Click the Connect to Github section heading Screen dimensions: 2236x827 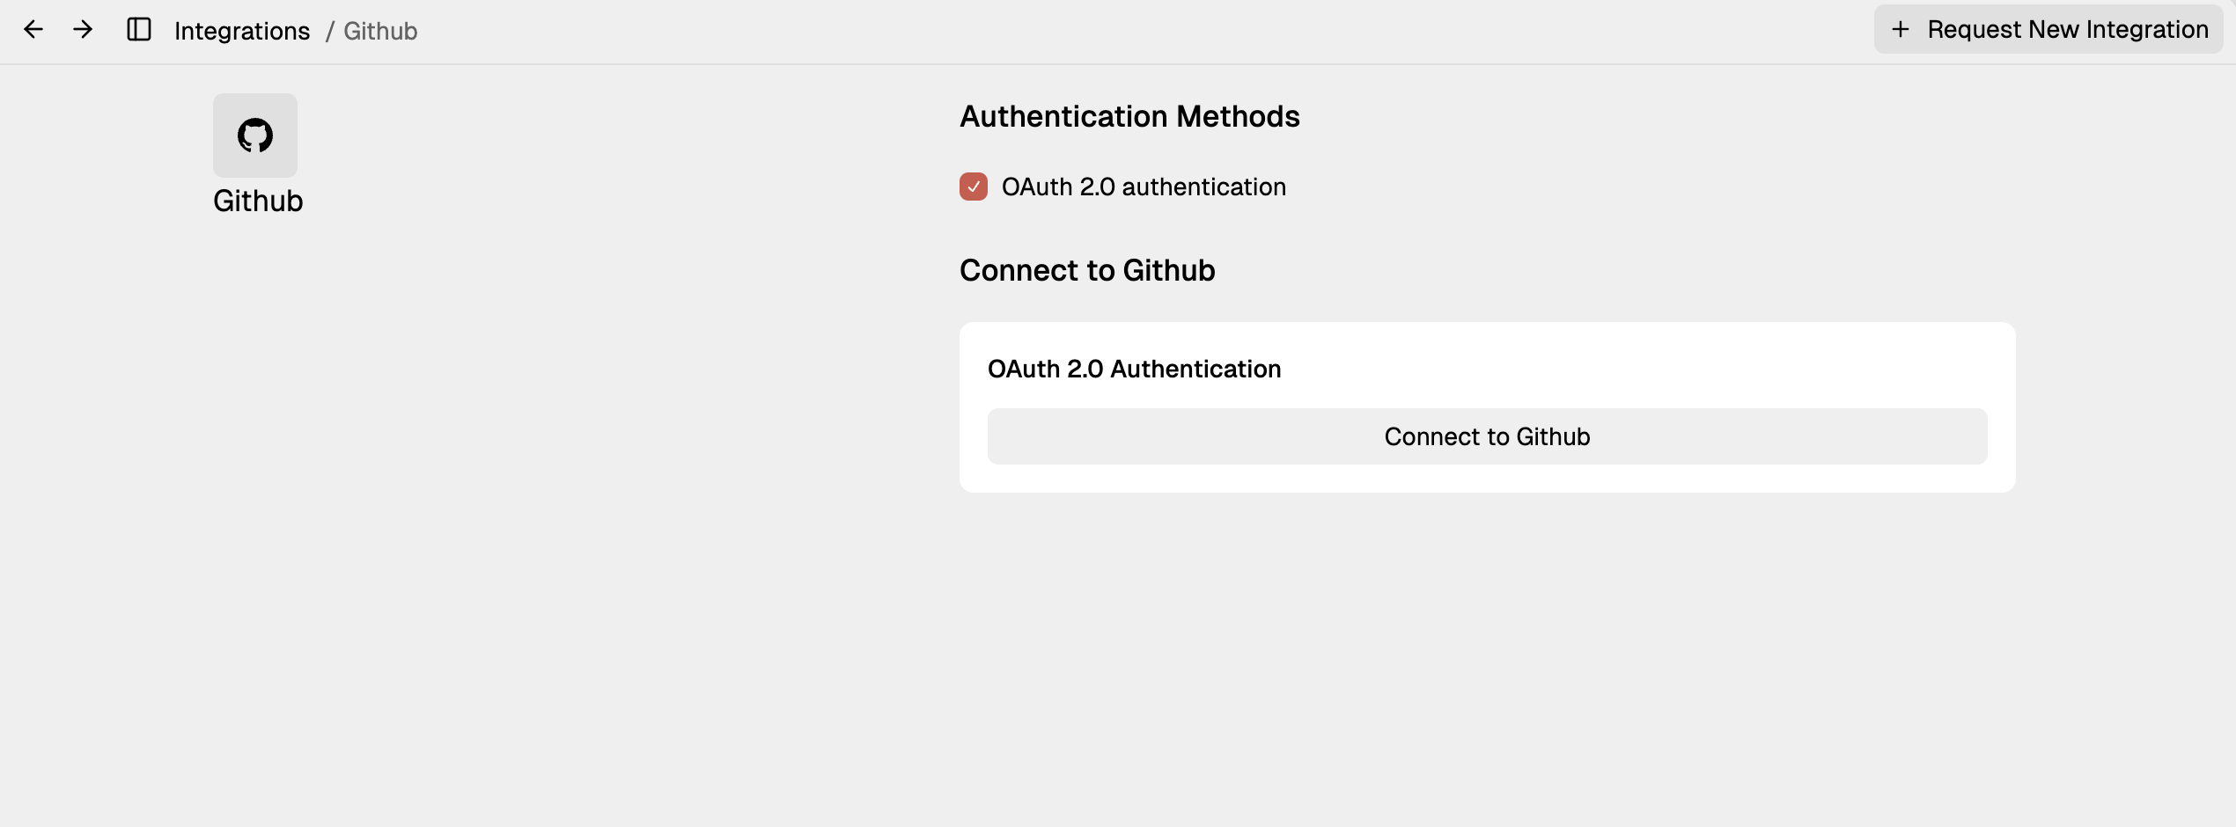1087,270
